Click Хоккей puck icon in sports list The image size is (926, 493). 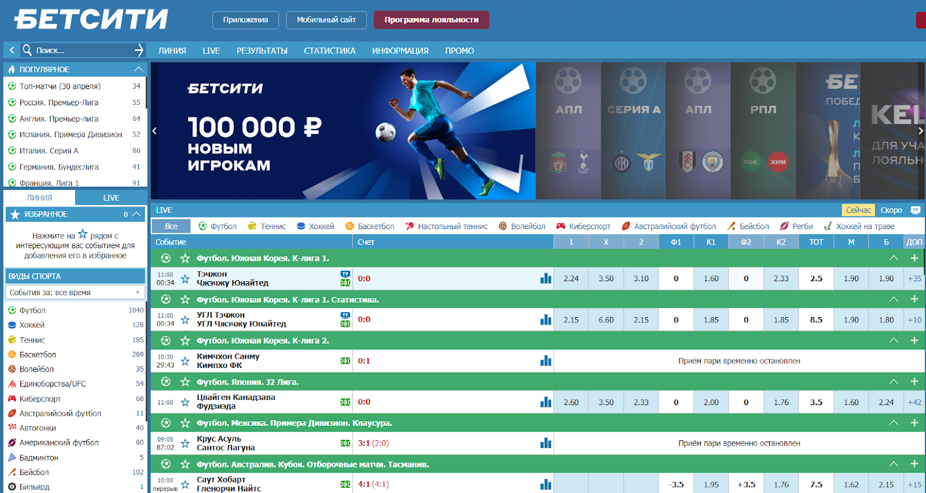12,325
